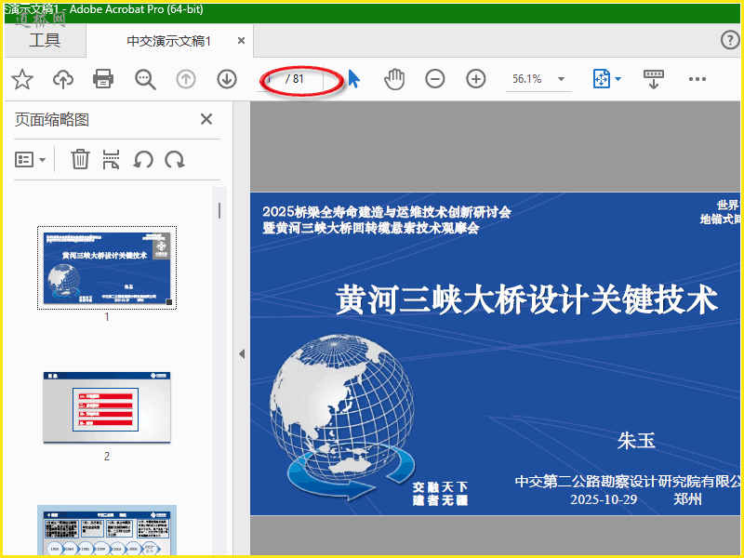Image resolution: width=744 pixels, height=558 pixels.
Task: Select page 1 thumbnail
Action: pos(107,268)
